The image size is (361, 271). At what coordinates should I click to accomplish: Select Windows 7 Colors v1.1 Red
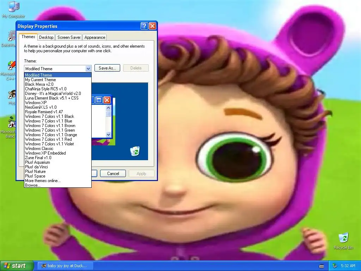58,139
